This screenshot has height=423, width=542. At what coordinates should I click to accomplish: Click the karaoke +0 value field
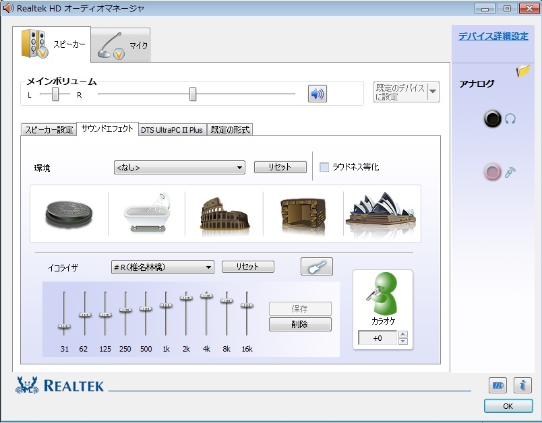(378, 338)
